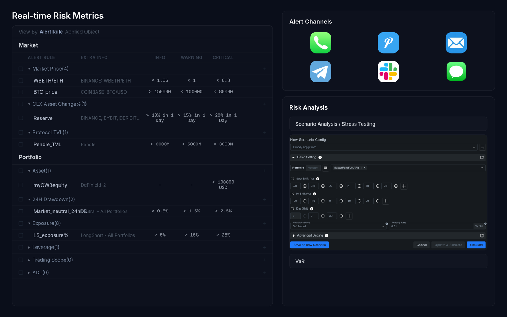Add a new IV Shift value

tap(385, 201)
